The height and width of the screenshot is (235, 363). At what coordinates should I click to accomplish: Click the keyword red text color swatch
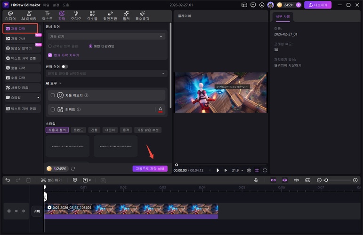click(160, 110)
